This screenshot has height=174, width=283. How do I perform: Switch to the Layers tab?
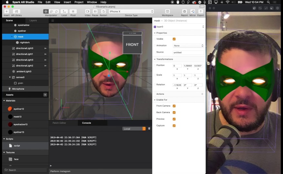[33, 20]
